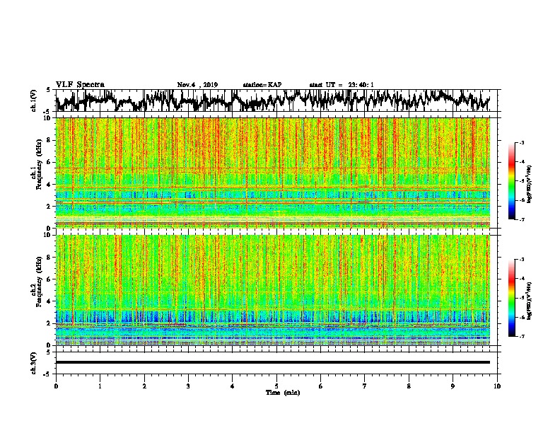Click time axis tick label "2"
The height and width of the screenshot is (433, 560).
[x=144, y=386]
